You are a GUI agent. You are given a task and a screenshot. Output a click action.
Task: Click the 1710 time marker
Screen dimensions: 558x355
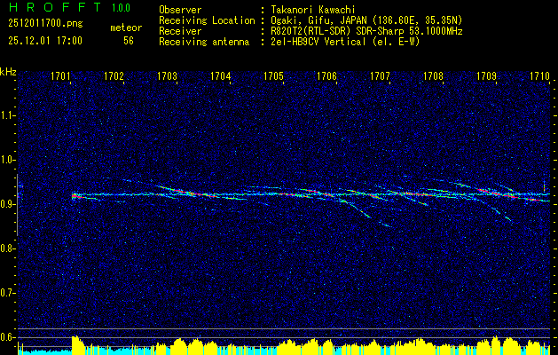pos(539,76)
